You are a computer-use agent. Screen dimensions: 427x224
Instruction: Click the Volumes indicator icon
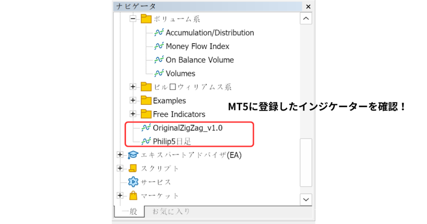coord(159,73)
